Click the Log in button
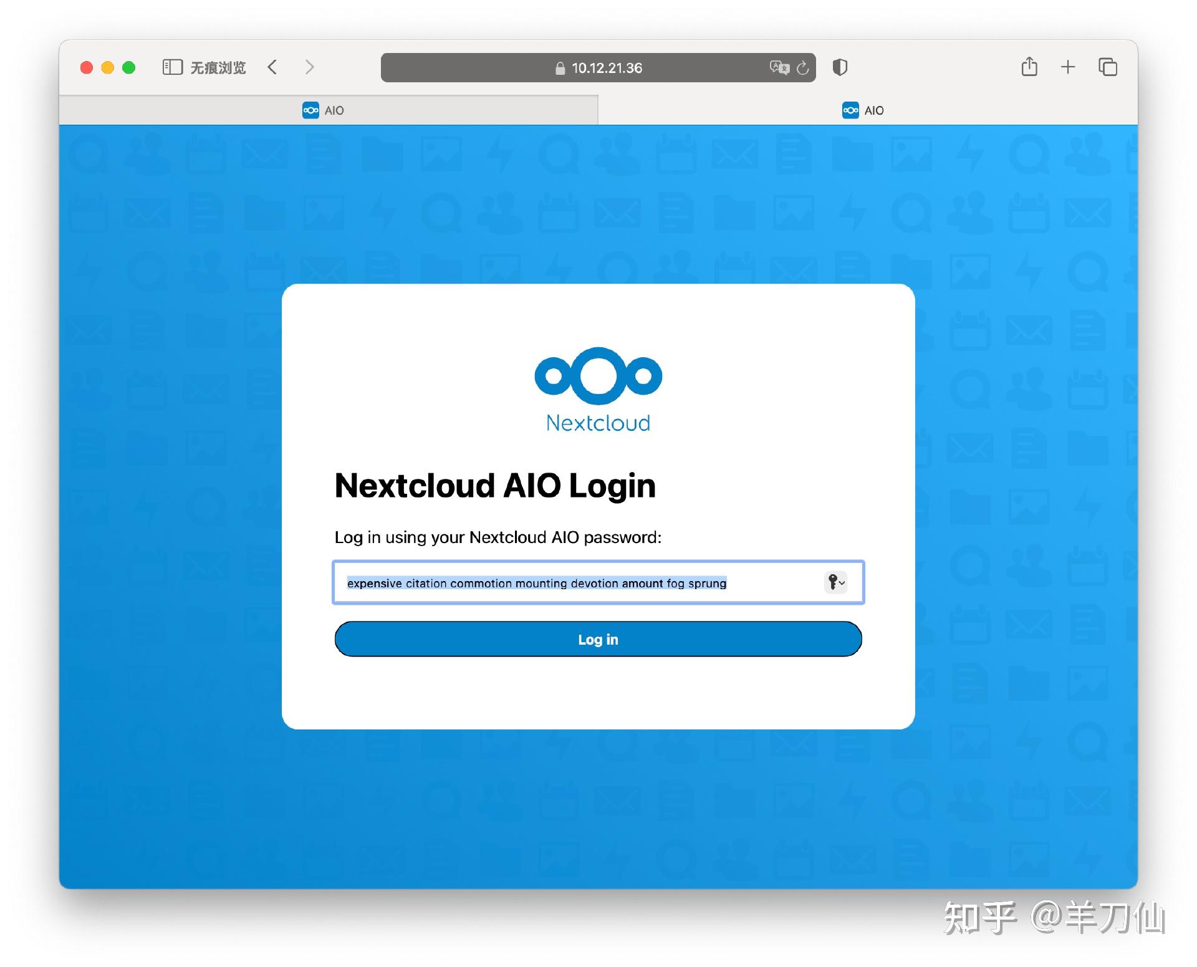Image resolution: width=1197 pixels, height=967 pixels. coord(598,639)
